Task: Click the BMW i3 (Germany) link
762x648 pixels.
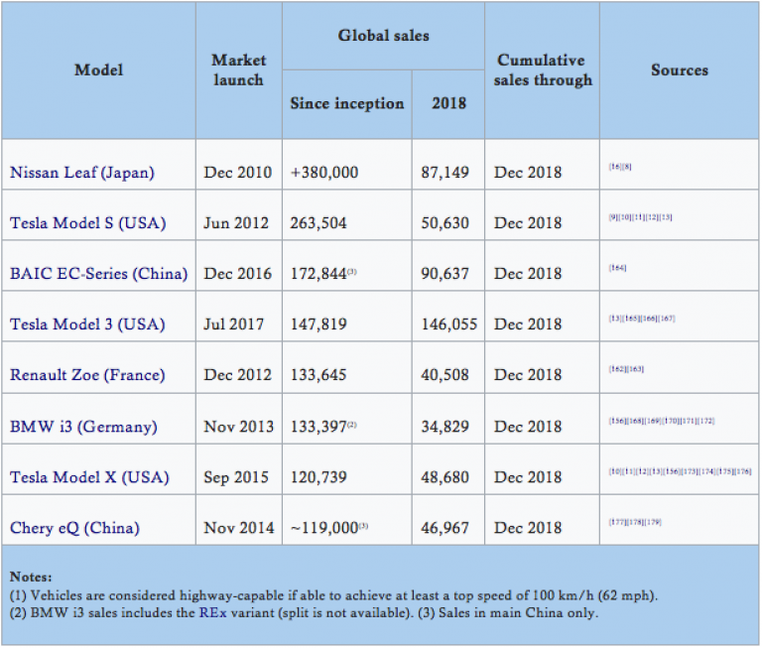Action: coord(83,427)
